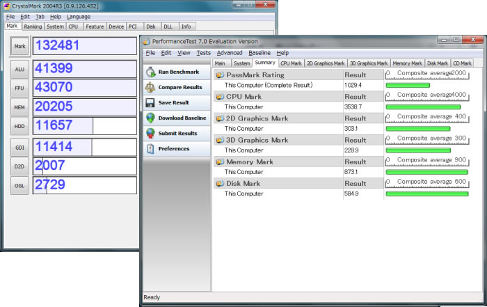Click the PassMark Rating section icon
Viewport: 487px width, 307px height.
pyautogui.click(x=220, y=75)
